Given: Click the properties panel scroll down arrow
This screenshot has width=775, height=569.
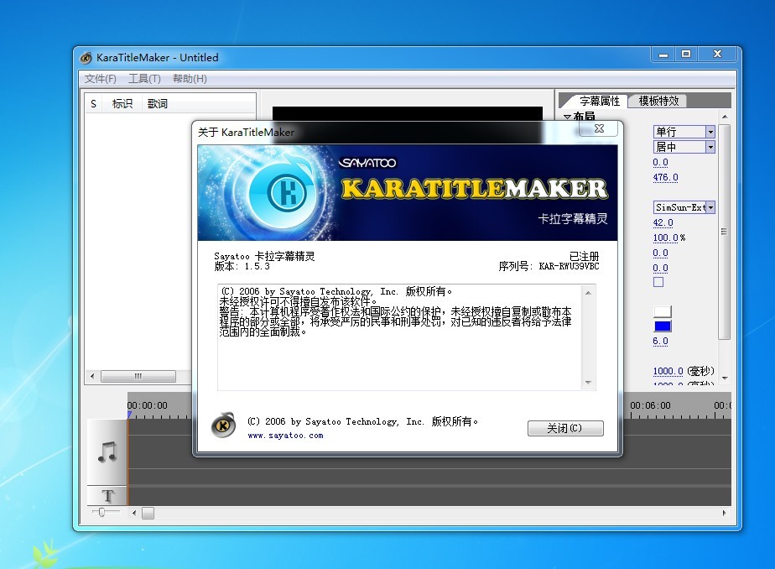Looking at the screenshot, I should 724,378.
